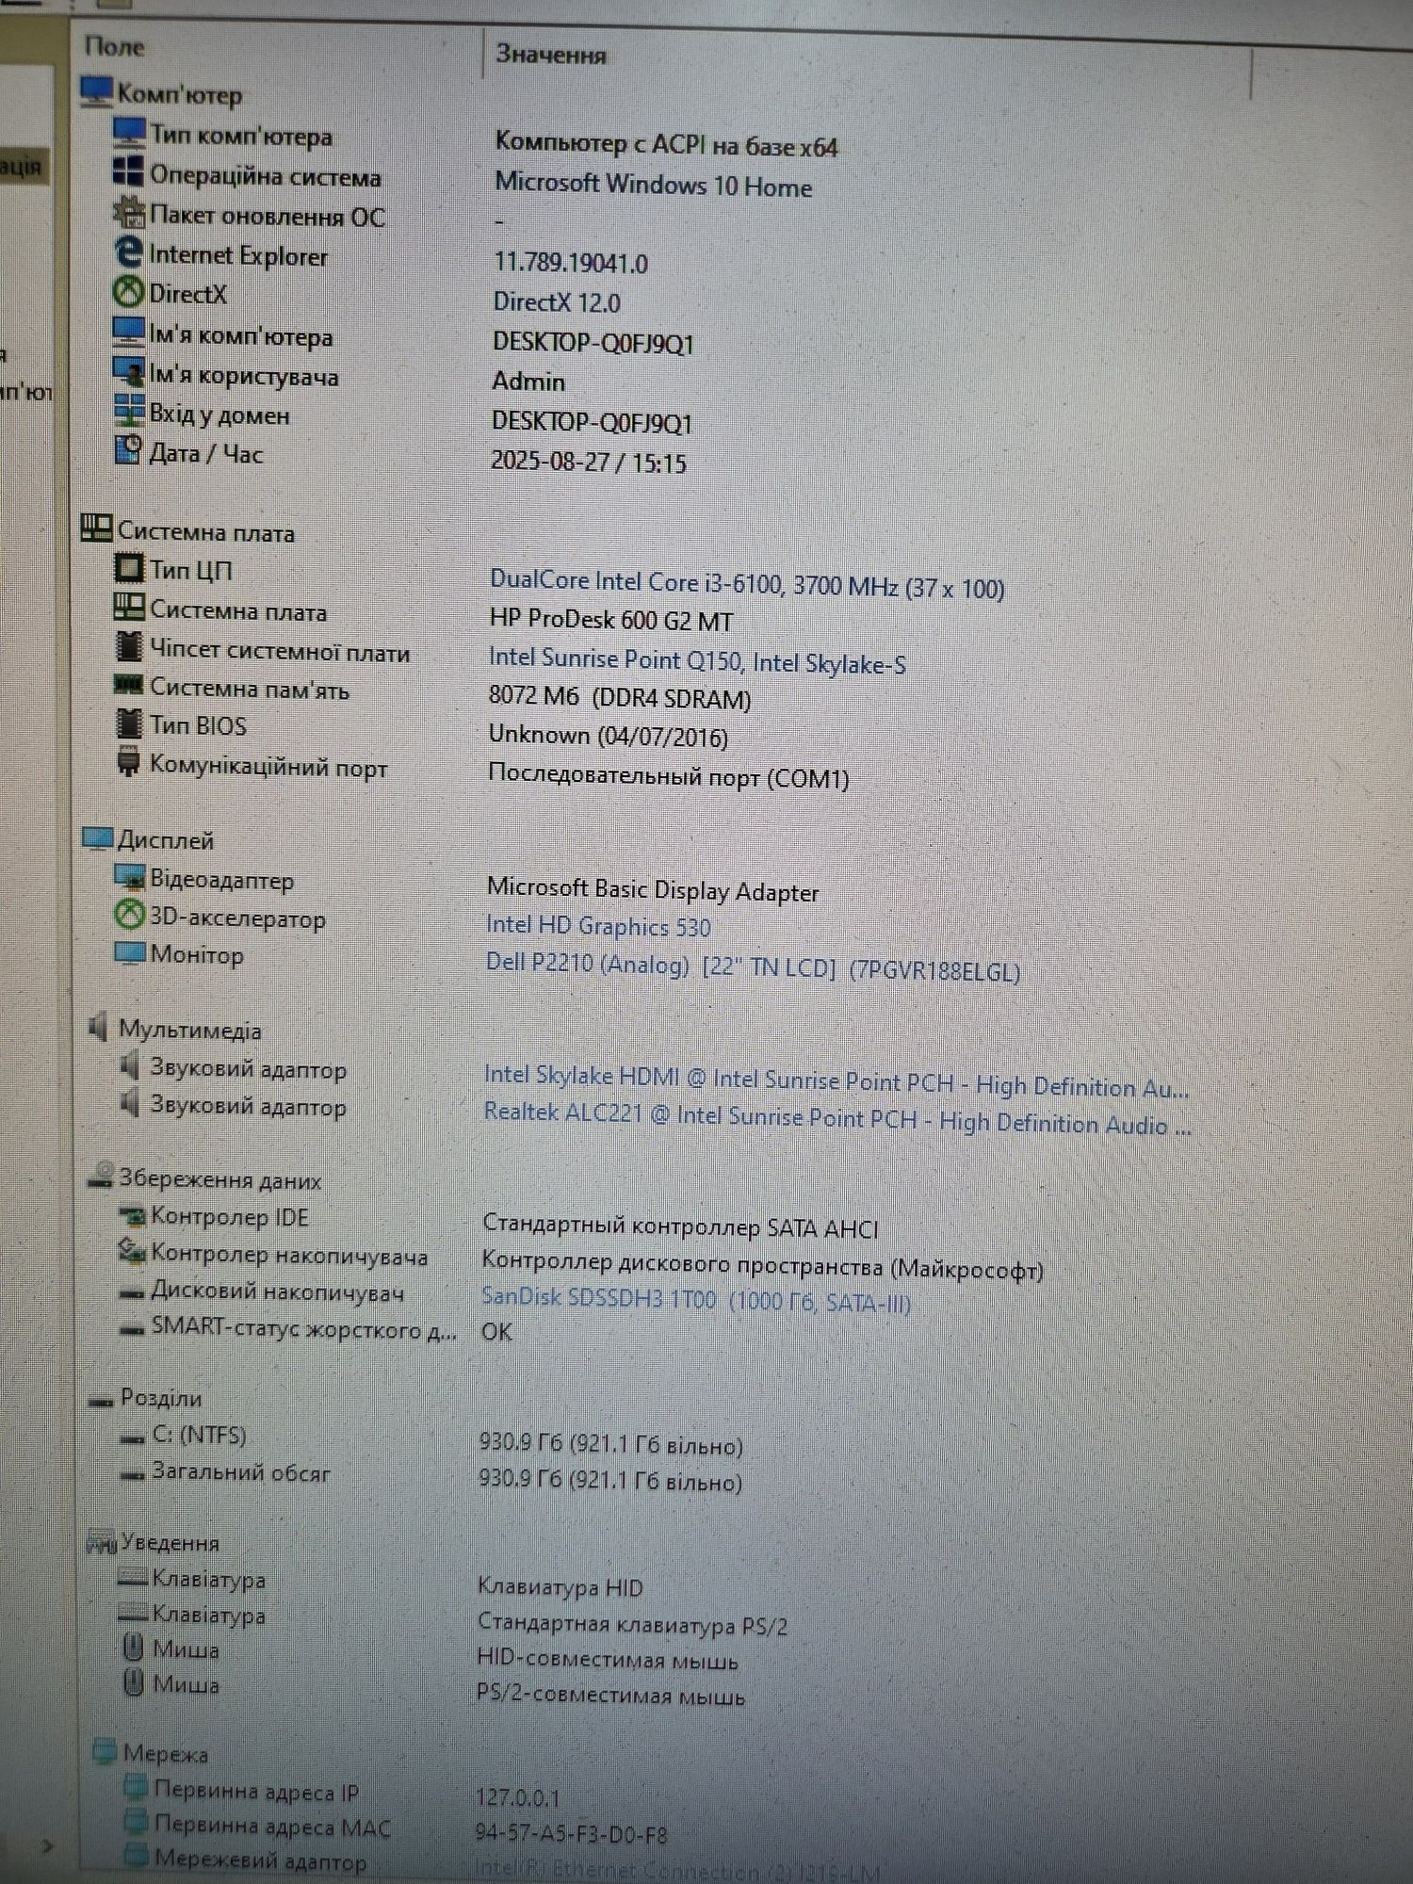
Task: Click the Дата / Час clock icon
Action: (x=128, y=450)
